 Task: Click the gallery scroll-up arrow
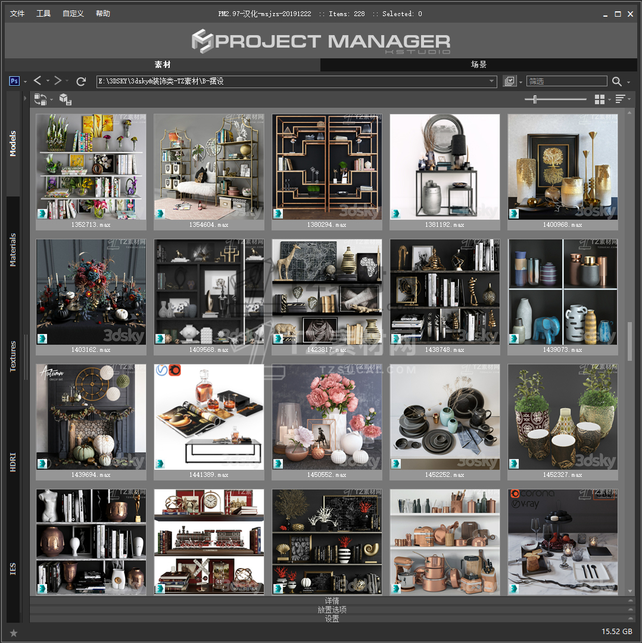629,112
